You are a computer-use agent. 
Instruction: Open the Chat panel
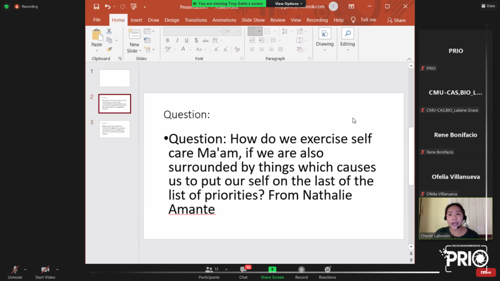tap(243, 270)
